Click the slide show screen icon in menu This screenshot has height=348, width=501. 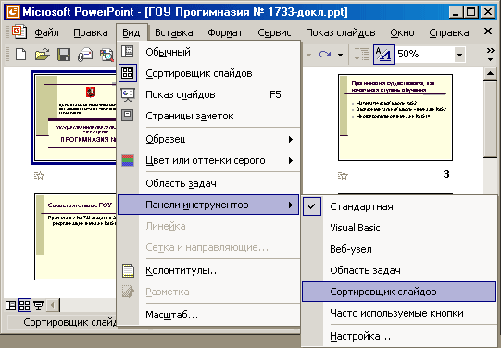click(128, 94)
